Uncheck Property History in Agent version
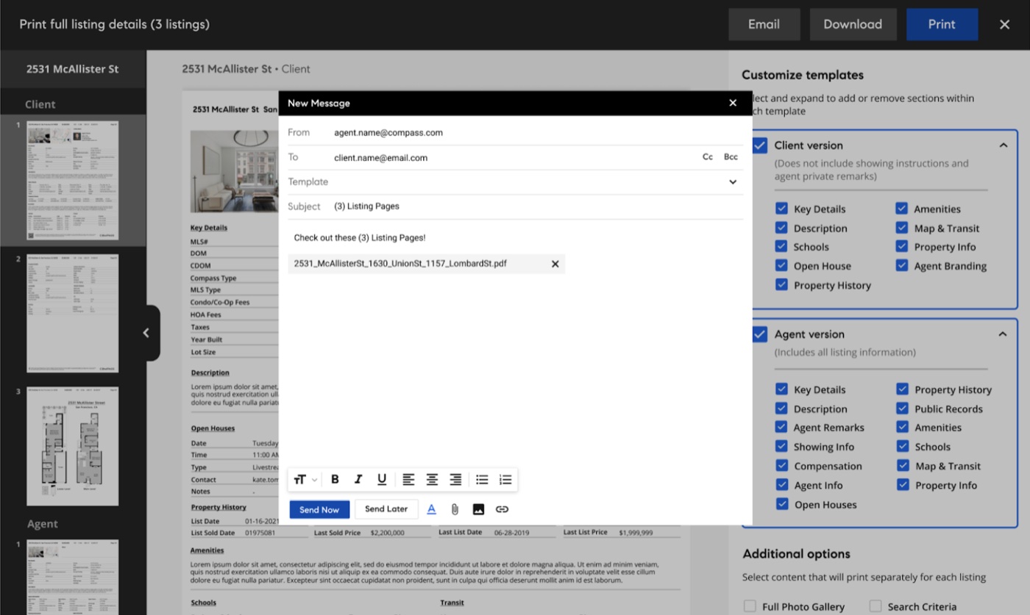 tap(901, 389)
